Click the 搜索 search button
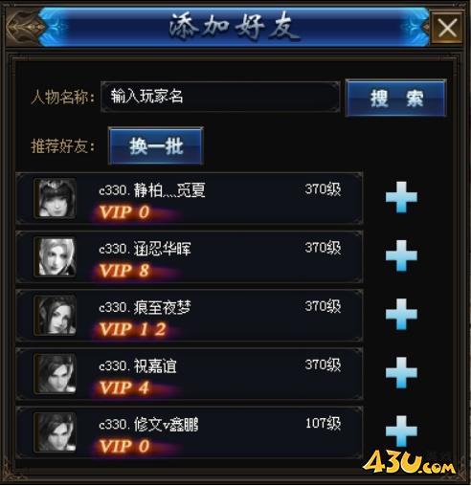 pos(395,98)
